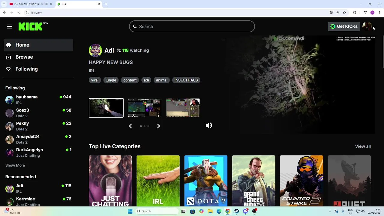Image resolution: width=384 pixels, height=216 pixels.
Task: Open the Just Chatting category card
Action: pos(110,181)
